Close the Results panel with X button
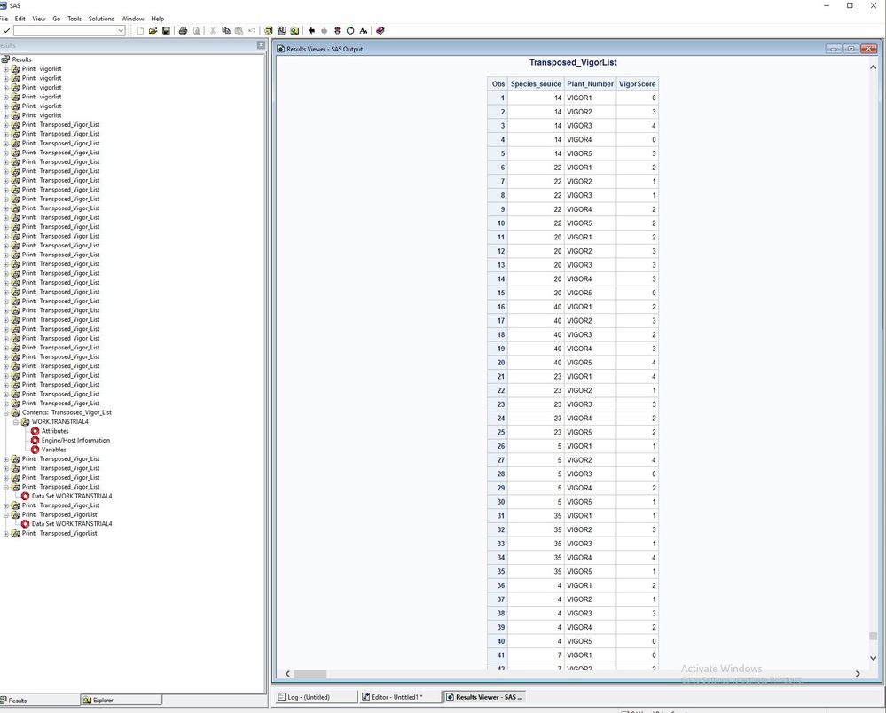 pyautogui.click(x=261, y=45)
